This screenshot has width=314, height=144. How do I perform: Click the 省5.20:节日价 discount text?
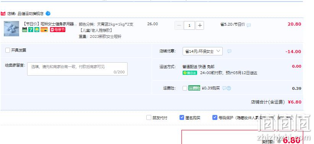click(233, 24)
